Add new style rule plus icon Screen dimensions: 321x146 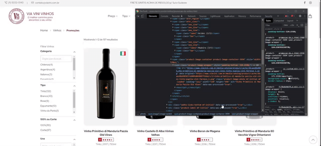pos(297,25)
